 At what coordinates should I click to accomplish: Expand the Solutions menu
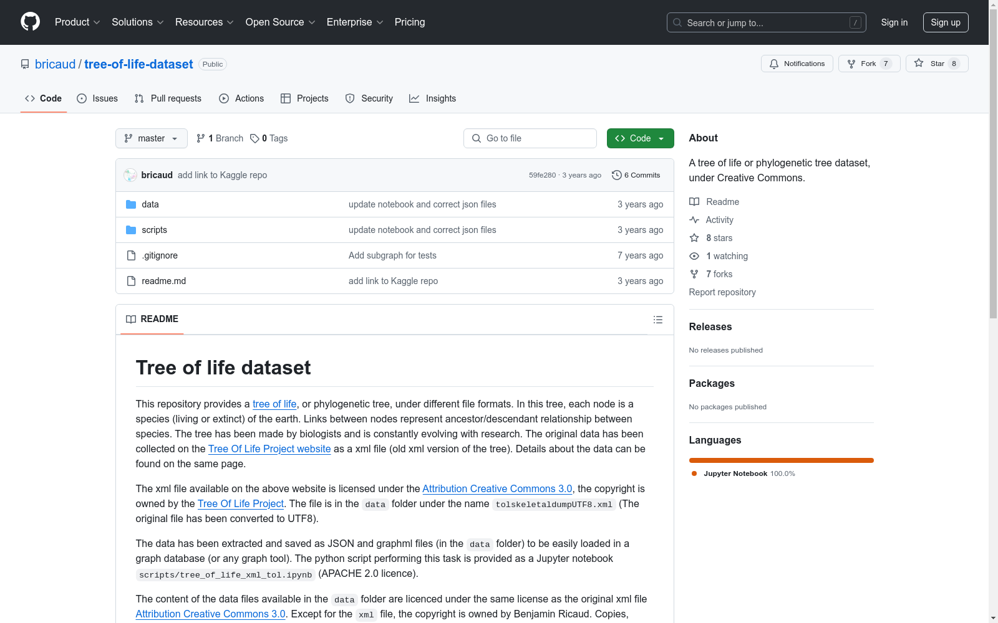[138, 22]
